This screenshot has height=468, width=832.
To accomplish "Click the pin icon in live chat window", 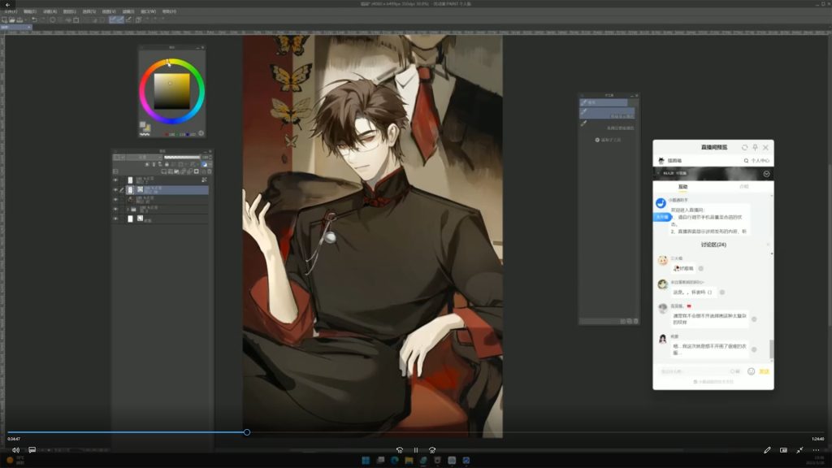I will point(755,147).
